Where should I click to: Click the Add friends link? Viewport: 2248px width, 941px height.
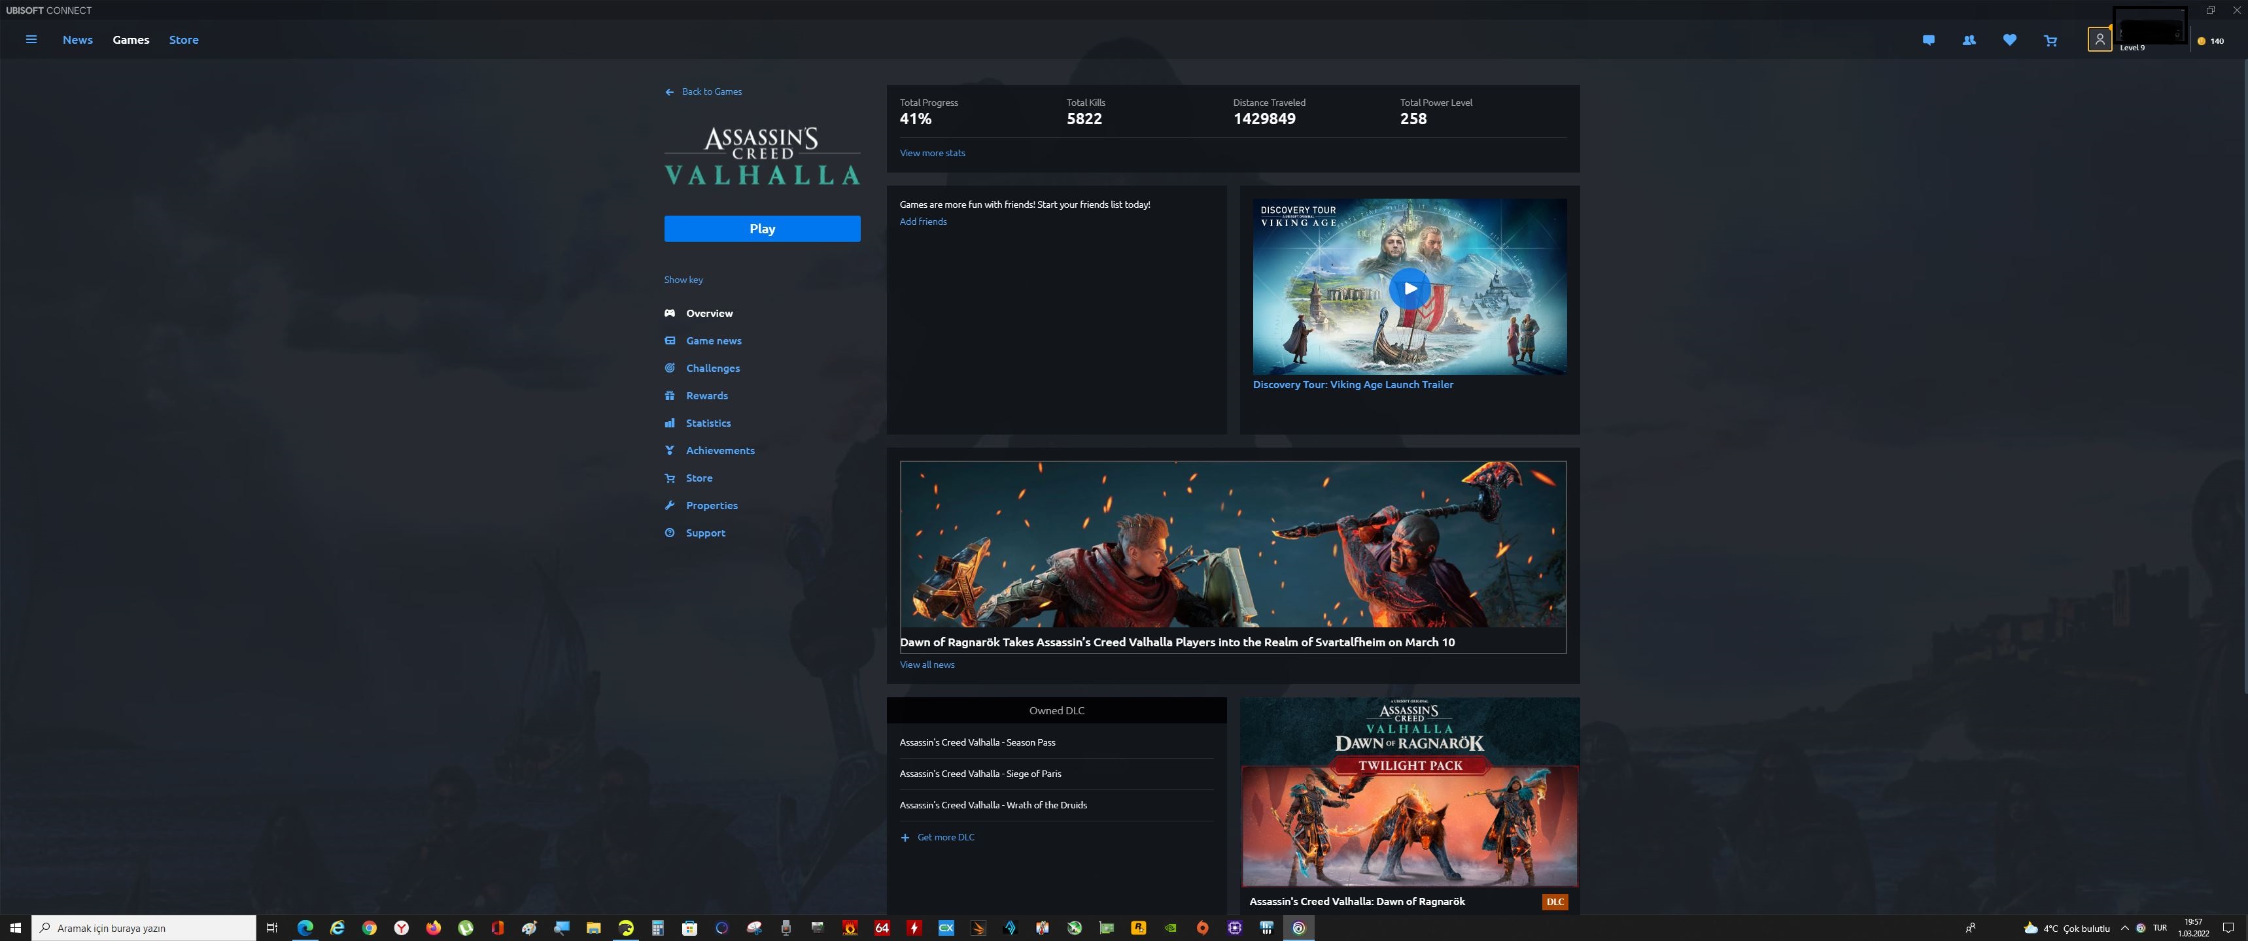tap(922, 222)
